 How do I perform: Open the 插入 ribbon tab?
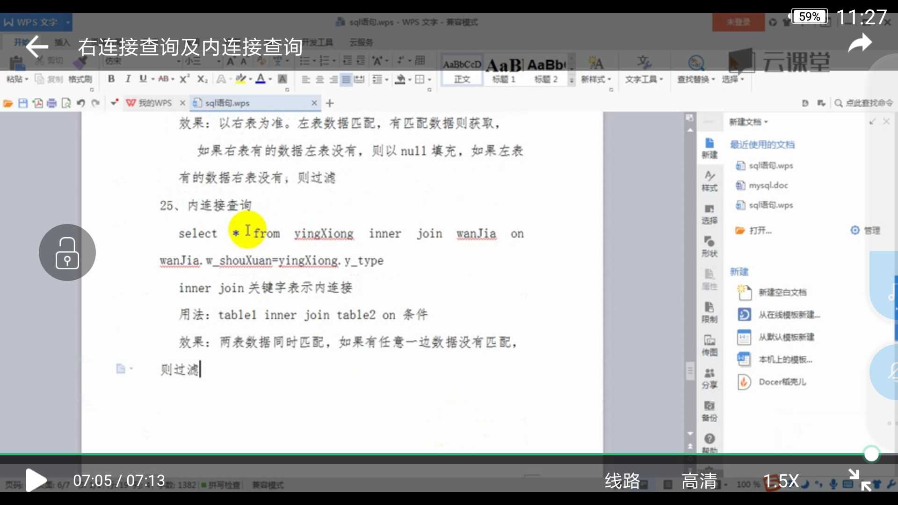62,42
